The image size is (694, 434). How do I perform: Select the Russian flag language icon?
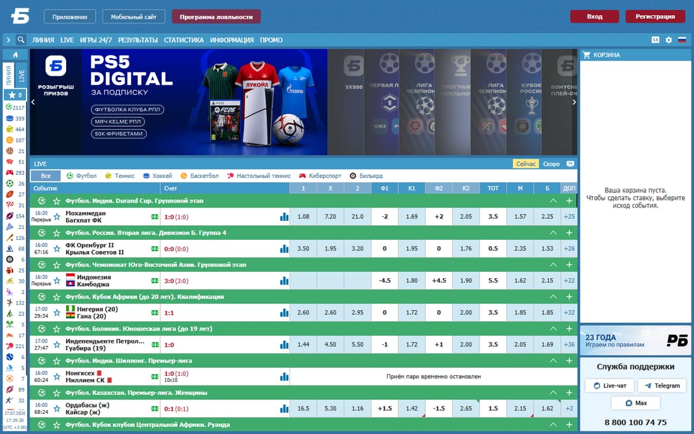tap(682, 40)
